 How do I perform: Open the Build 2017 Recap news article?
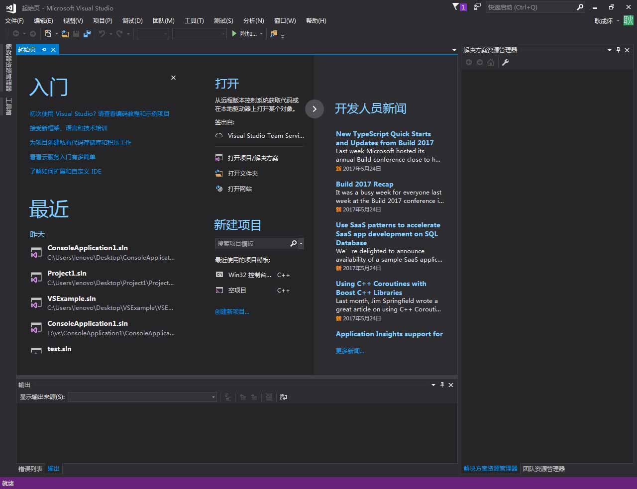click(364, 184)
